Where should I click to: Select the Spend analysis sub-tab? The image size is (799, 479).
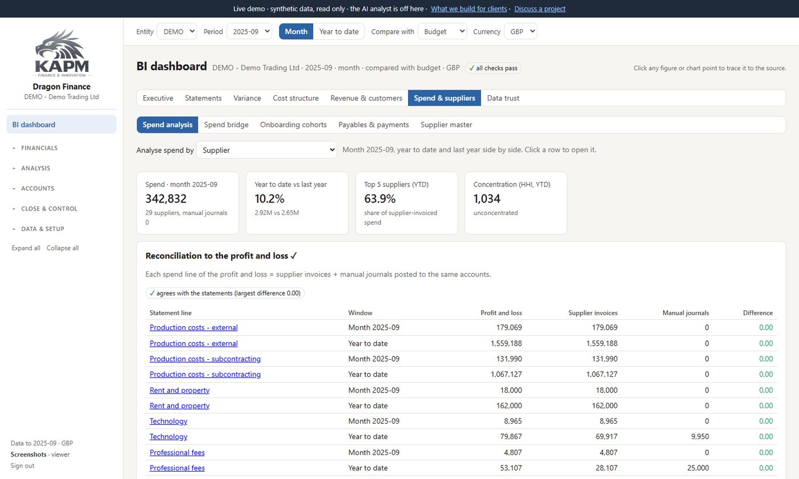[x=167, y=125]
